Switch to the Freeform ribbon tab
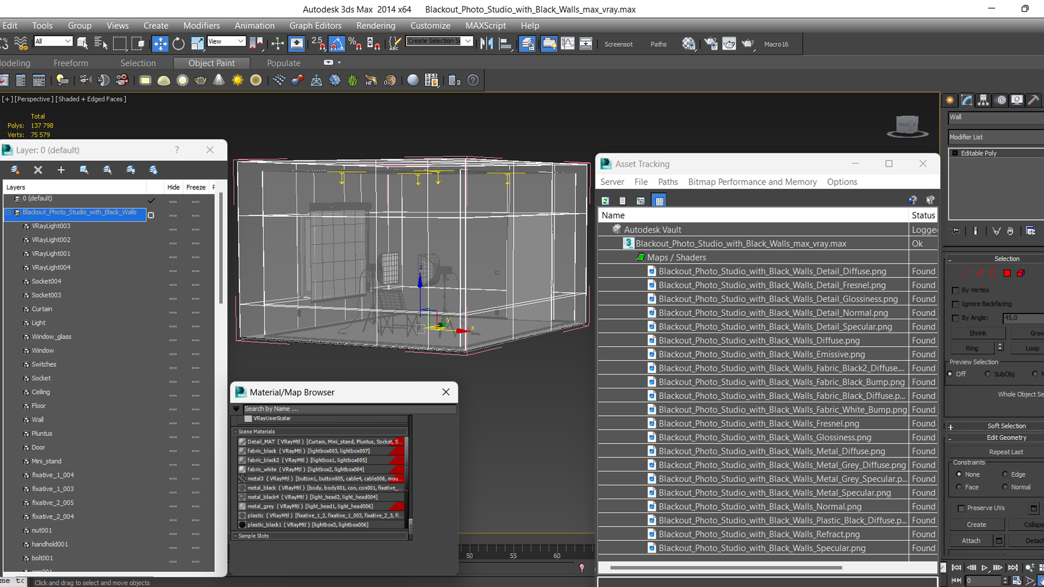This screenshot has height=587, width=1044. click(71, 63)
